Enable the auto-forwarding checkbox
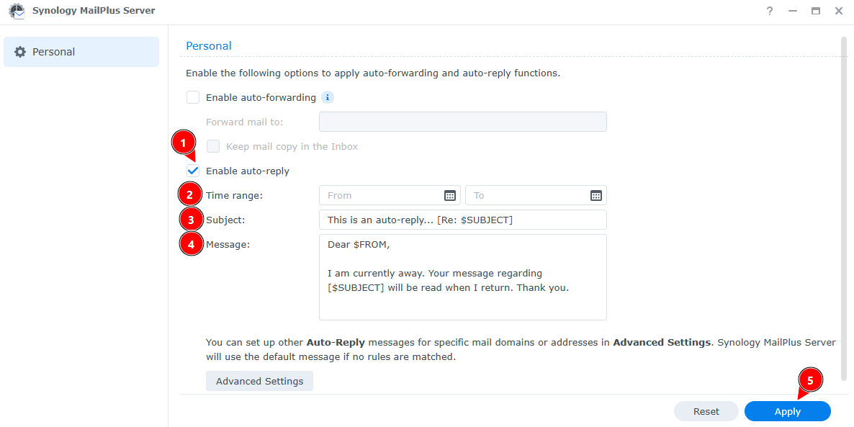 point(193,97)
